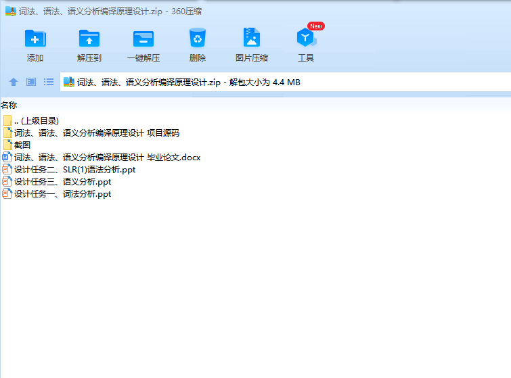Click the address bar path text
Screen dimensions: 511x378
click(x=188, y=82)
